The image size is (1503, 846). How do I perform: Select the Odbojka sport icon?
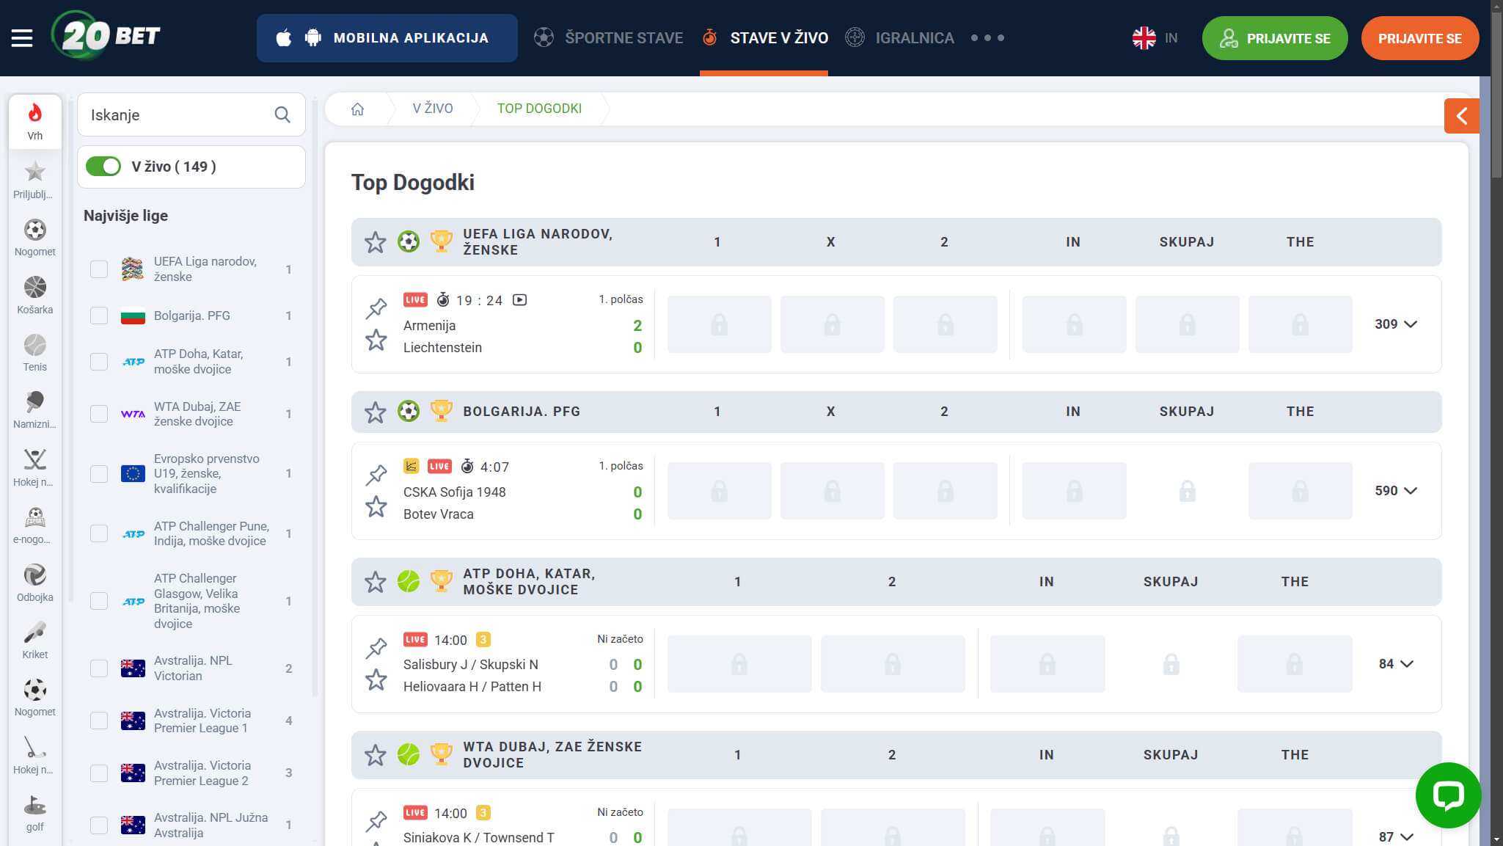(35, 583)
